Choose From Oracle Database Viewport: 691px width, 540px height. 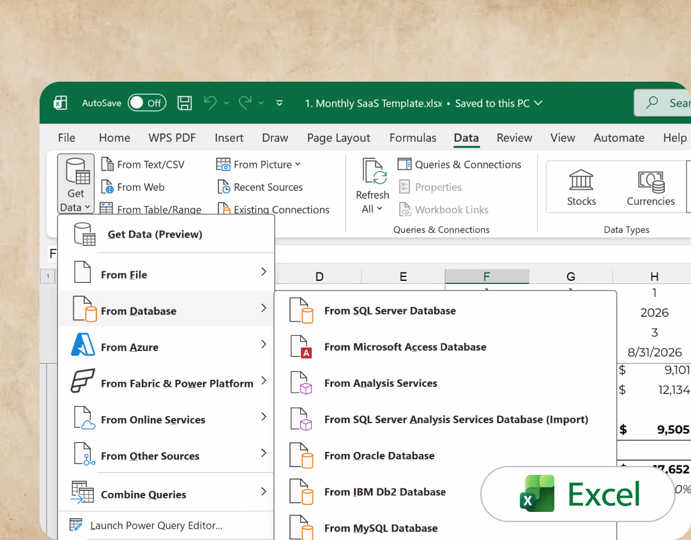(x=445, y=456)
